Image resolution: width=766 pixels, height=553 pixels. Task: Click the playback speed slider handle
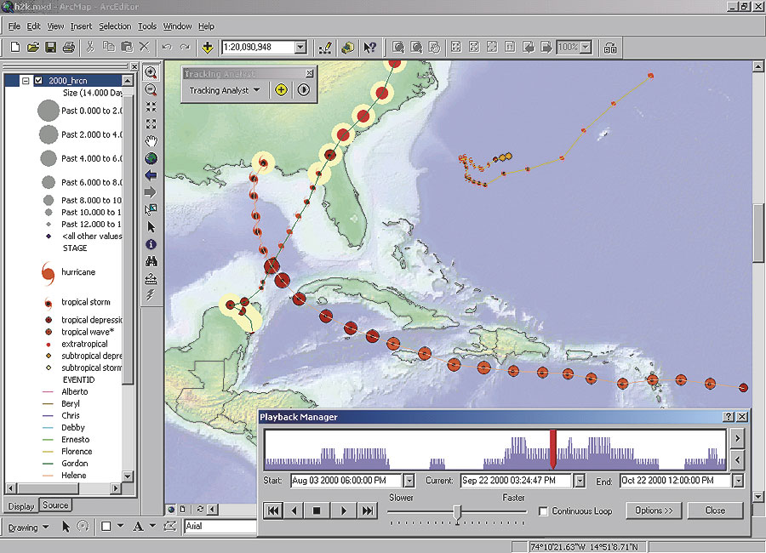point(457,512)
